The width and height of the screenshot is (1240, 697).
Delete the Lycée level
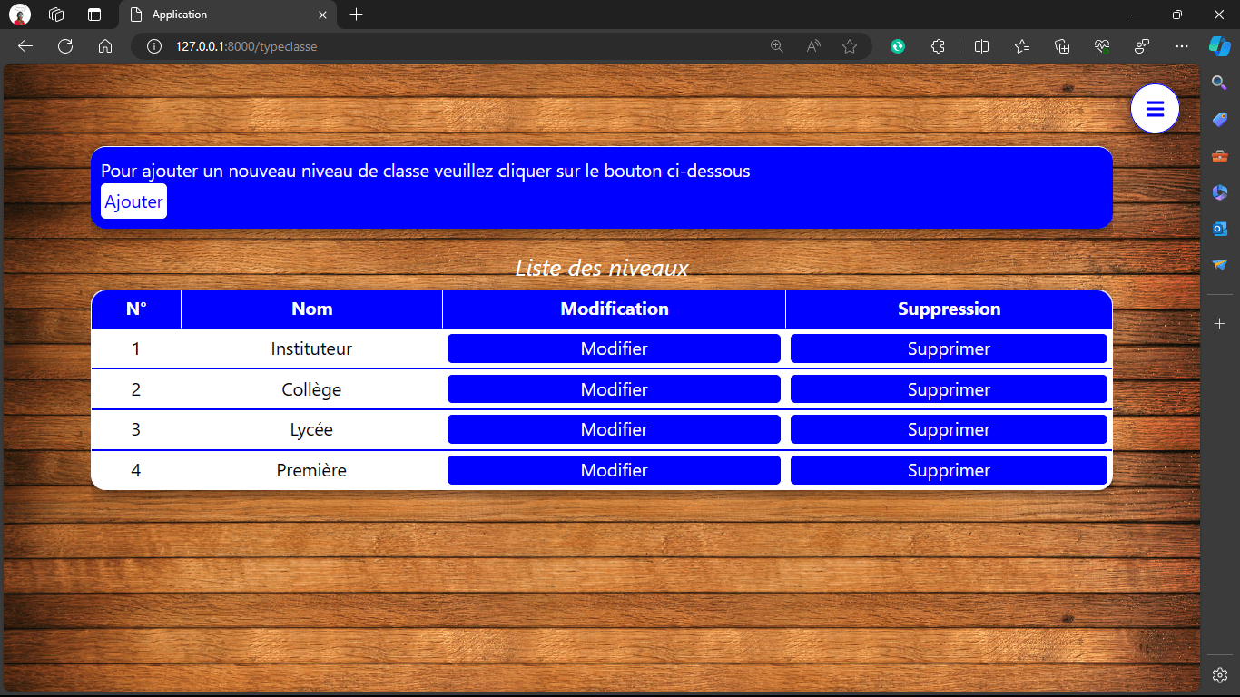[949, 429]
